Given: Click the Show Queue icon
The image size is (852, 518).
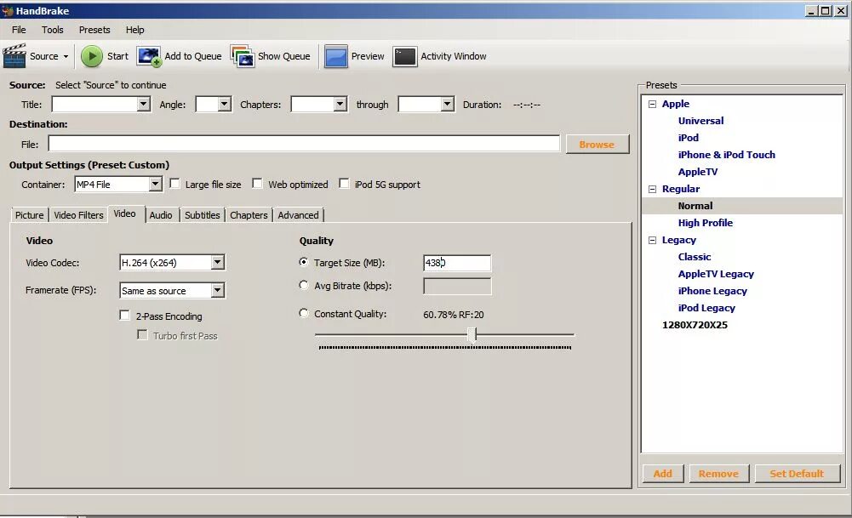Looking at the screenshot, I should [x=243, y=56].
